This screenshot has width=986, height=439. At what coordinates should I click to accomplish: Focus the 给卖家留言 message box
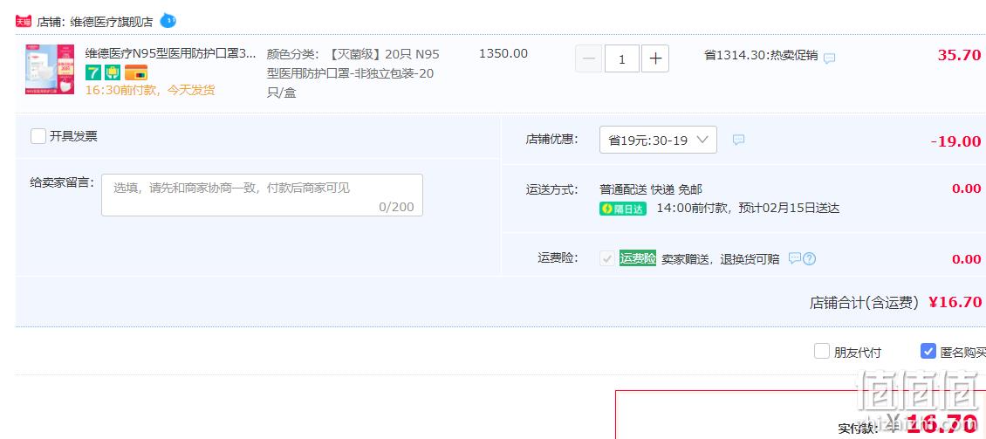[x=263, y=195]
